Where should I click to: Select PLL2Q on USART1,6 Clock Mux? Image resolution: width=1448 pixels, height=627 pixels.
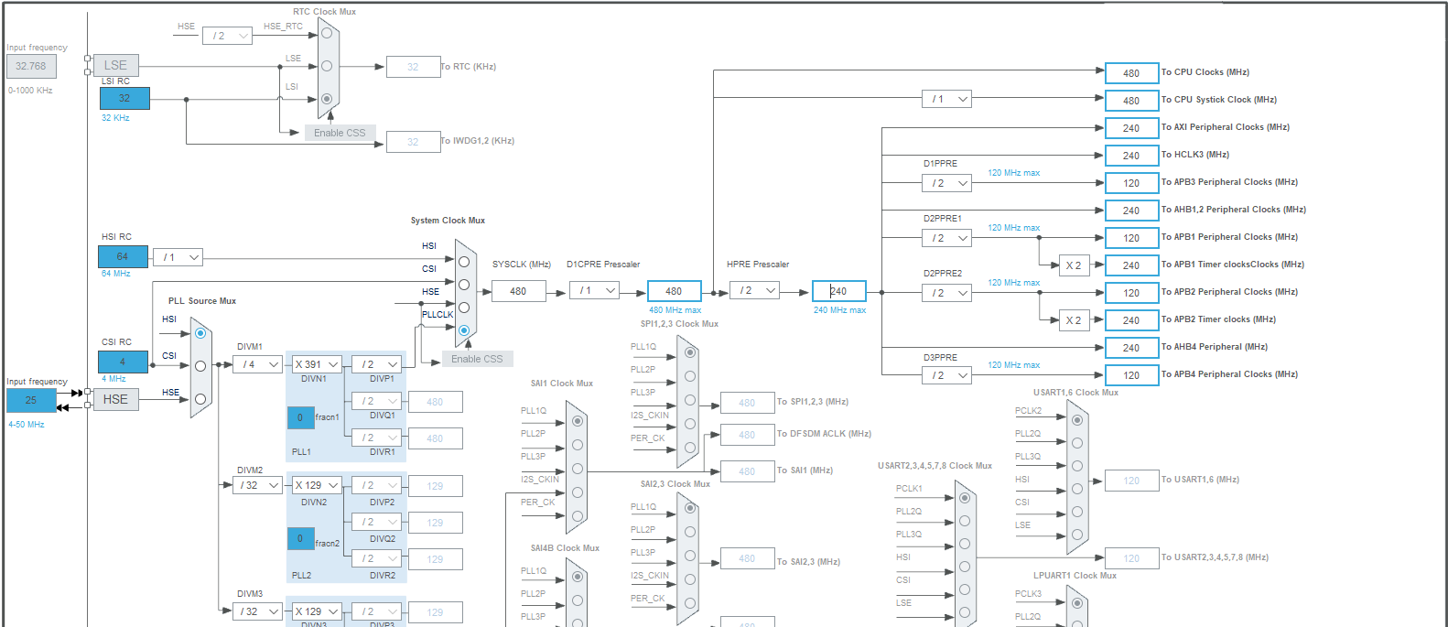(1077, 443)
